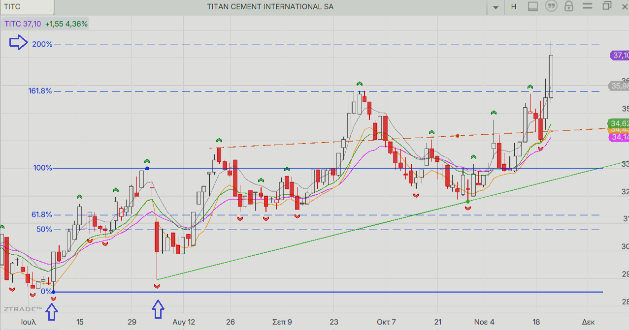Select the orange anchor dot on the dashed trendline
This screenshot has width=629, height=330.
pyautogui.click(x=458, y=135)
